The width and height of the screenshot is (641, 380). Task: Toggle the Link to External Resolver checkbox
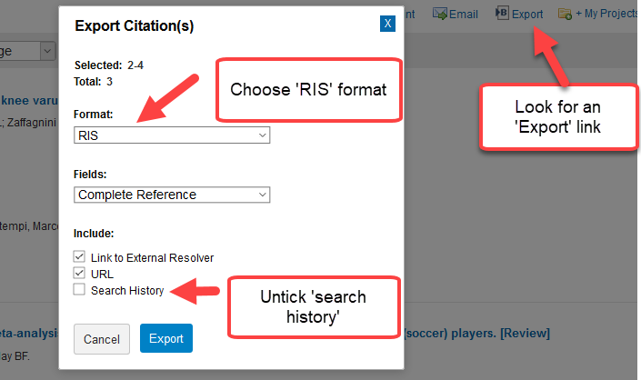tap(79, 257)
